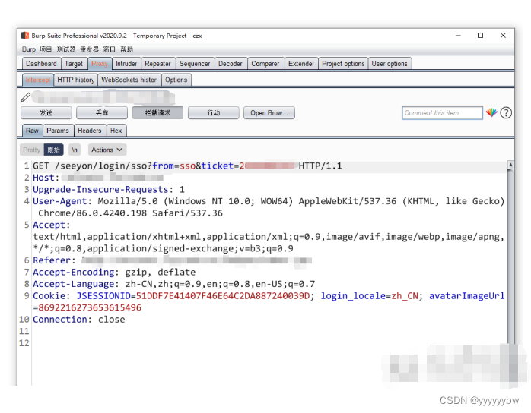This screenshot has height=413, width=531.
Task: Click the JSESSIONID cookie value
Action: click(x=223, y=296)
